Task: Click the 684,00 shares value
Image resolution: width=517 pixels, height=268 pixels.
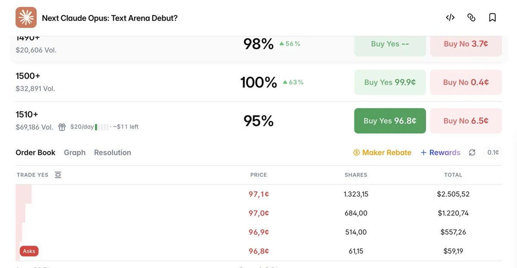Action: [x=356, y=213]
